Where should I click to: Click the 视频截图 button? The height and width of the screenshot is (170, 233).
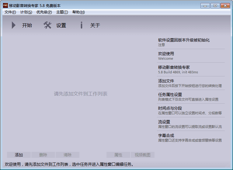click(143, 155)
